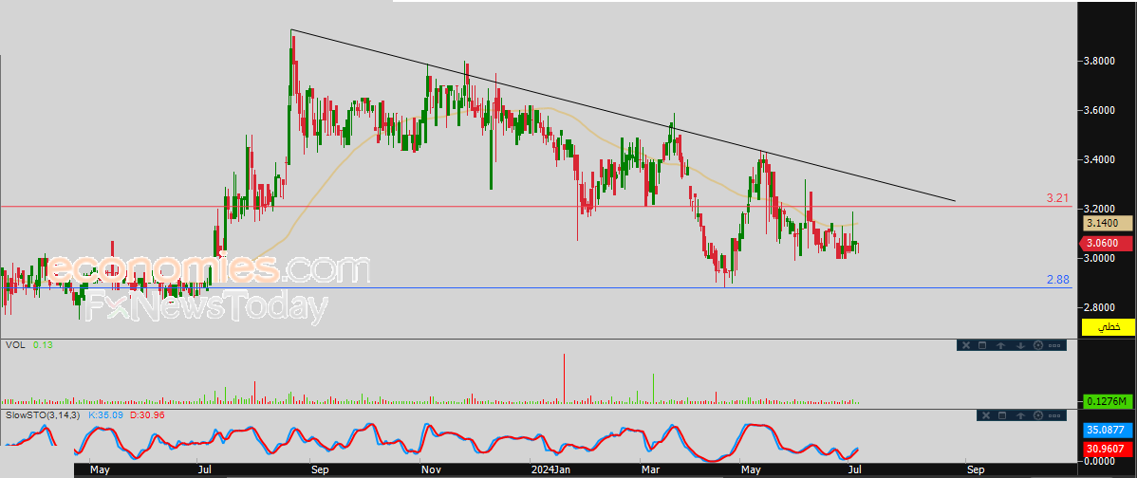Open more options for SlowSTO panel
This screenshot has height=478, width=1137.
point(1055,415)
